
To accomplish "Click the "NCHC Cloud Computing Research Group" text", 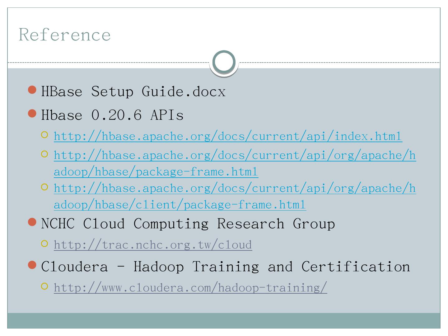I will 188,224.
